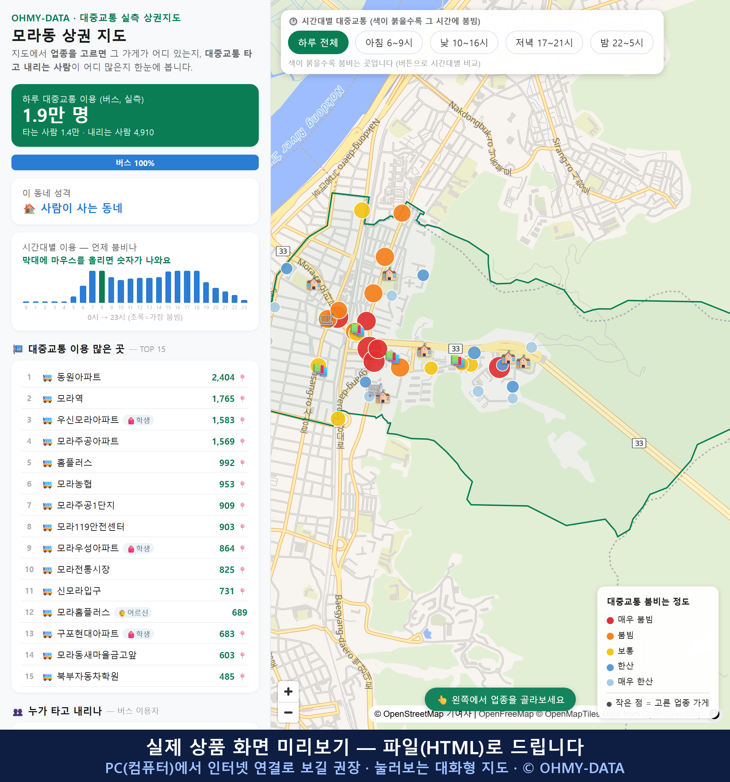This screenshot has width=730, height=782.
Task: Click the 한산 blue legend swatch
Action: pos(610,667)
